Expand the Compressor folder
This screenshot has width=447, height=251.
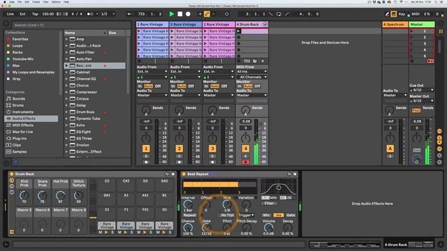(x=66, y=92)
